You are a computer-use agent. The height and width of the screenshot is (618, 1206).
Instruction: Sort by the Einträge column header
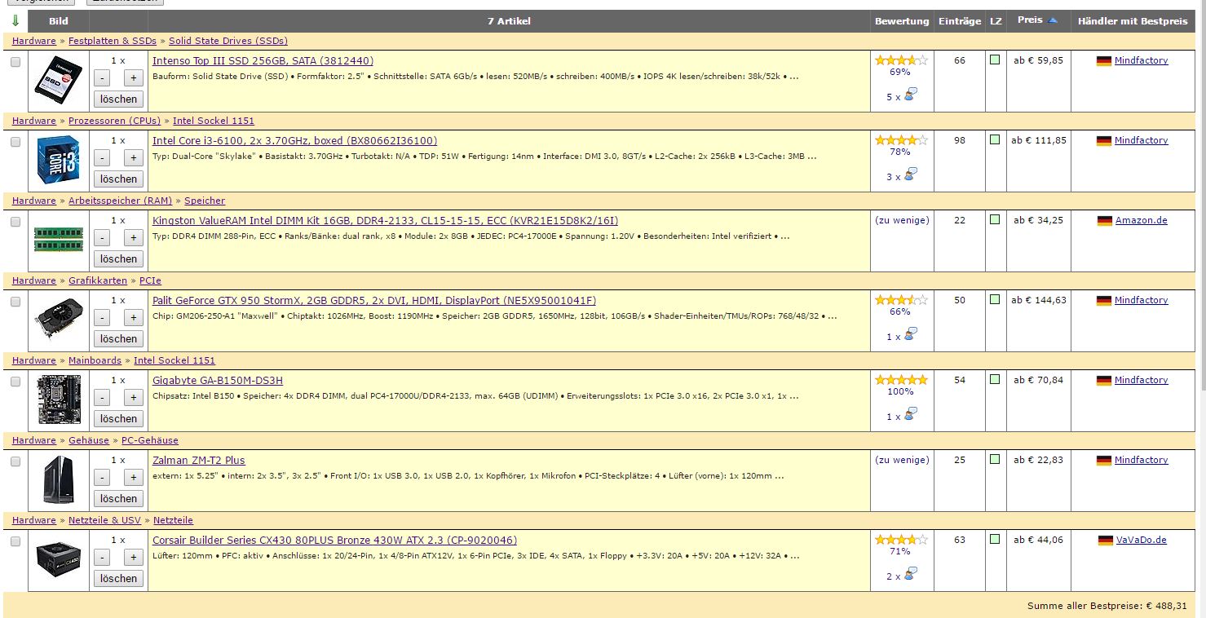[x=960, y=21]
